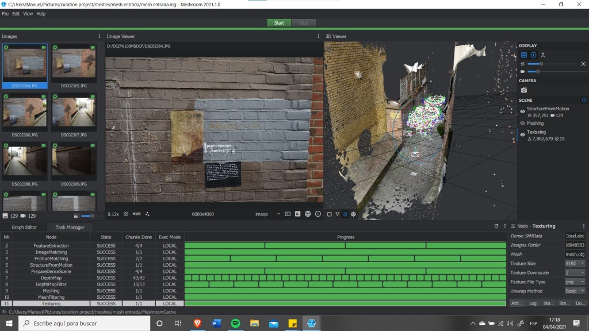Open the Log tab of the Texturing node
This screenshot has width=589, height=331.
(x=533, y=303)
